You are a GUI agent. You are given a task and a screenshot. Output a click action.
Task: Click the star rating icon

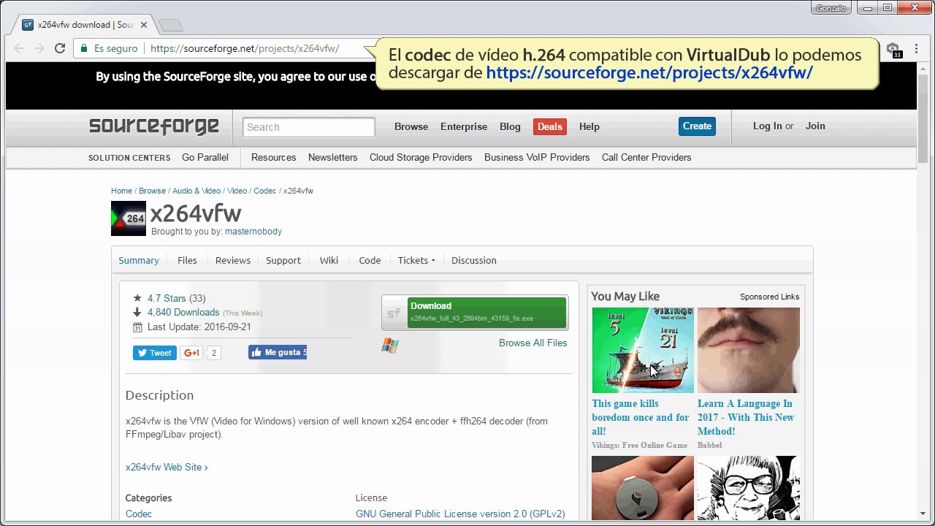[137, 298]
